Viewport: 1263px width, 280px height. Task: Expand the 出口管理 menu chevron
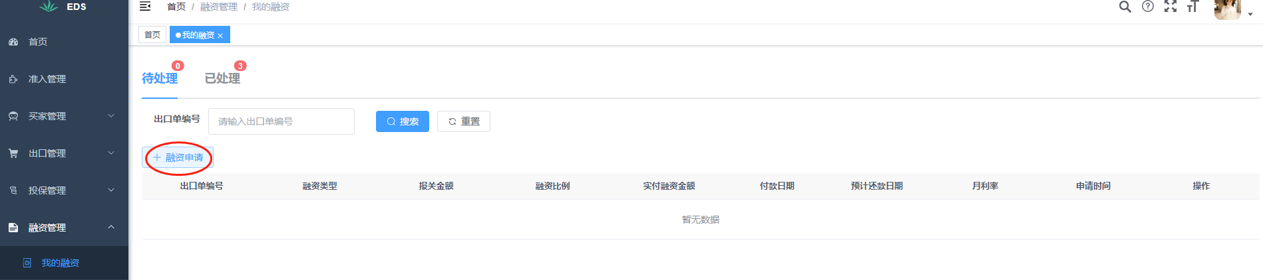coord(111,153)
